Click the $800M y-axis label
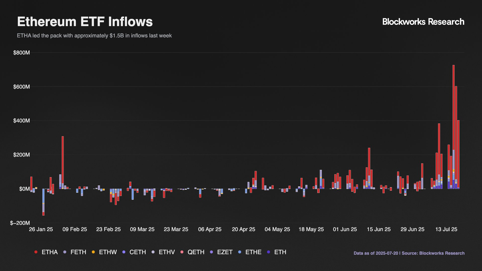The image size is (482, 271). pos(22,53)
